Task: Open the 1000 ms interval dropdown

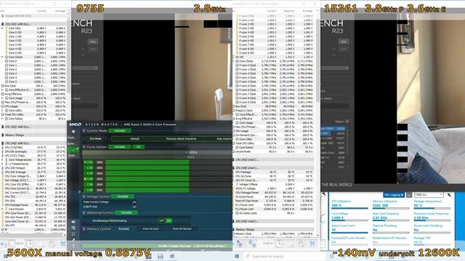Action: click(x=429, y=195)
